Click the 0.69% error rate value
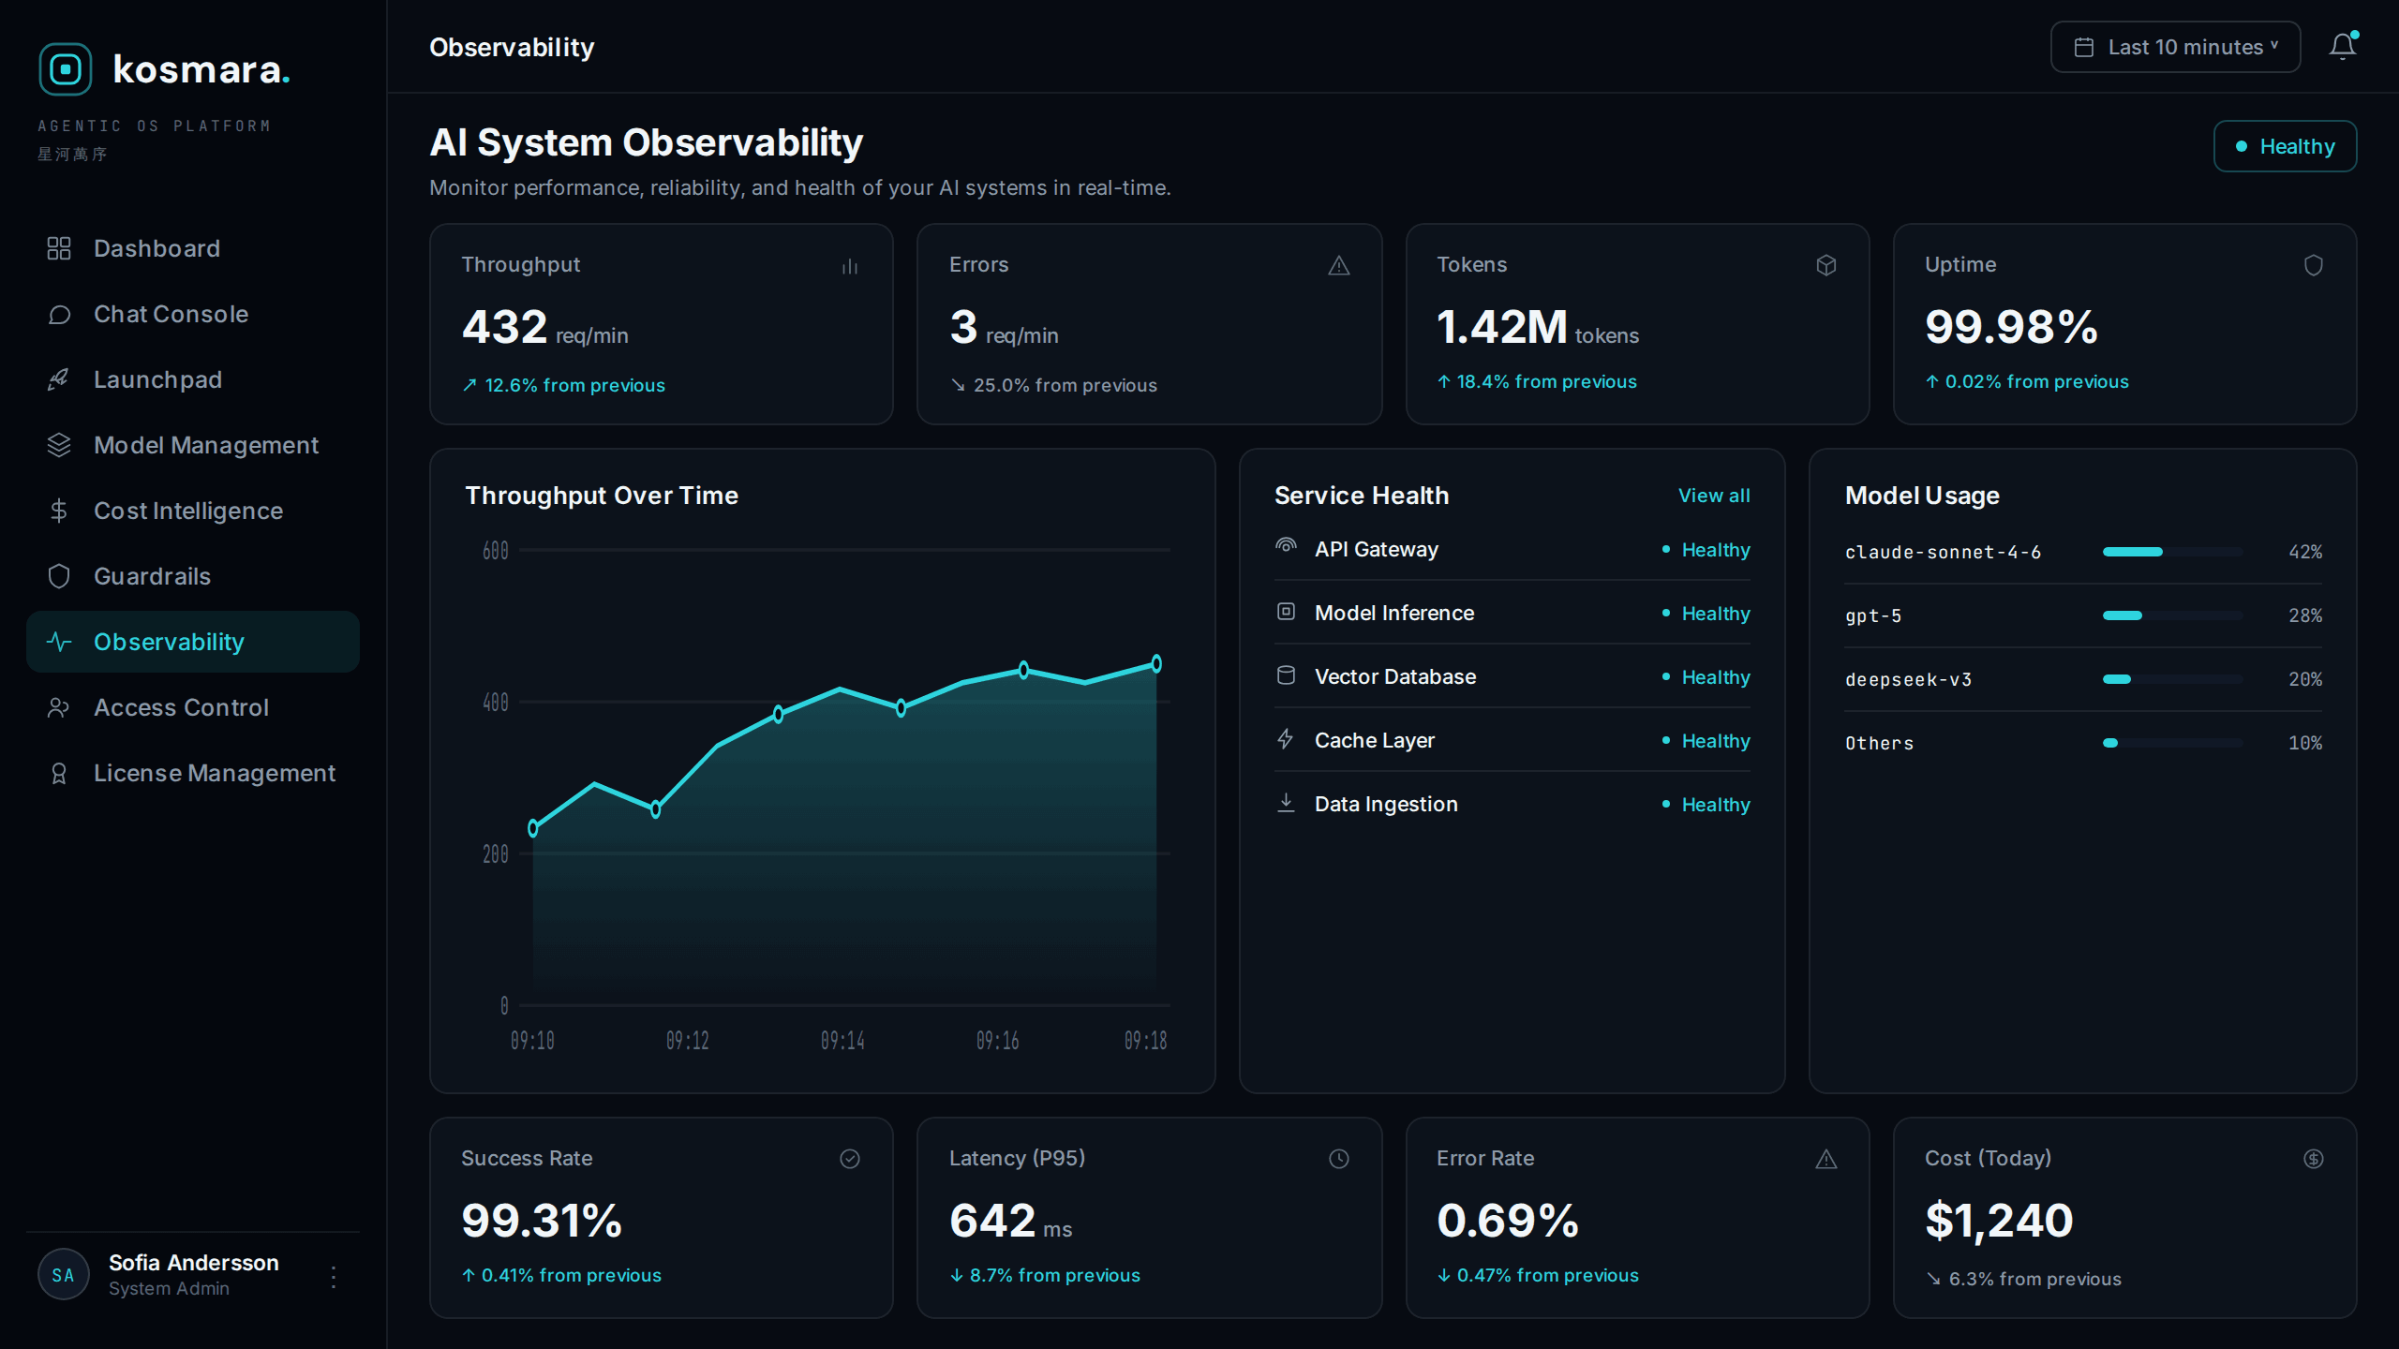Image resolution: width=2399 pixels, height=1349 pixels. [x=1508, y=1221]
